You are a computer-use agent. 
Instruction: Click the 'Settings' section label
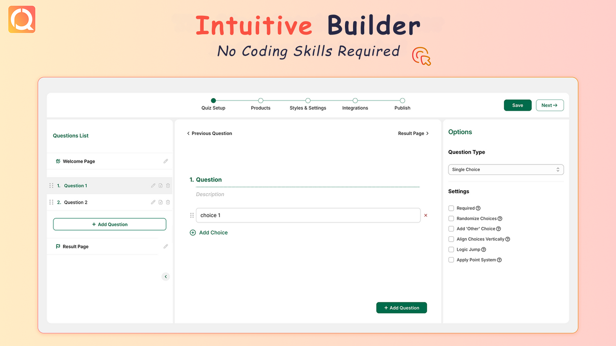(459, 191)
